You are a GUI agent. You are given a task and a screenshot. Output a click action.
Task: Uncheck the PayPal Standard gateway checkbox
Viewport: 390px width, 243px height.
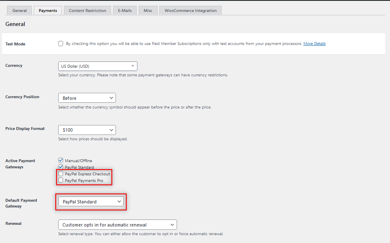click(x=61, y=167)
